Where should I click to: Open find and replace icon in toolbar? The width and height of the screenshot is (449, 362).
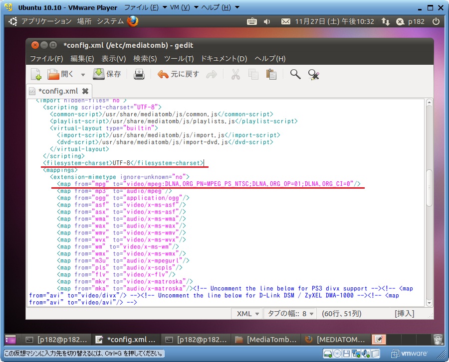click(x=314, y=74)
